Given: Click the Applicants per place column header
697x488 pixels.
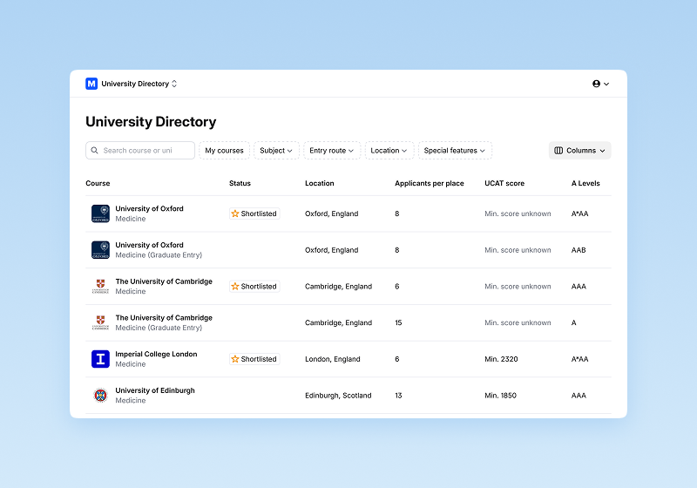Looking at the screenshot, I should click(x=430, y=183).
